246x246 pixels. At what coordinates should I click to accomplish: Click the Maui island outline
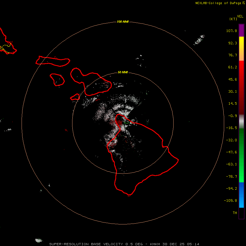tap(91, 81)
